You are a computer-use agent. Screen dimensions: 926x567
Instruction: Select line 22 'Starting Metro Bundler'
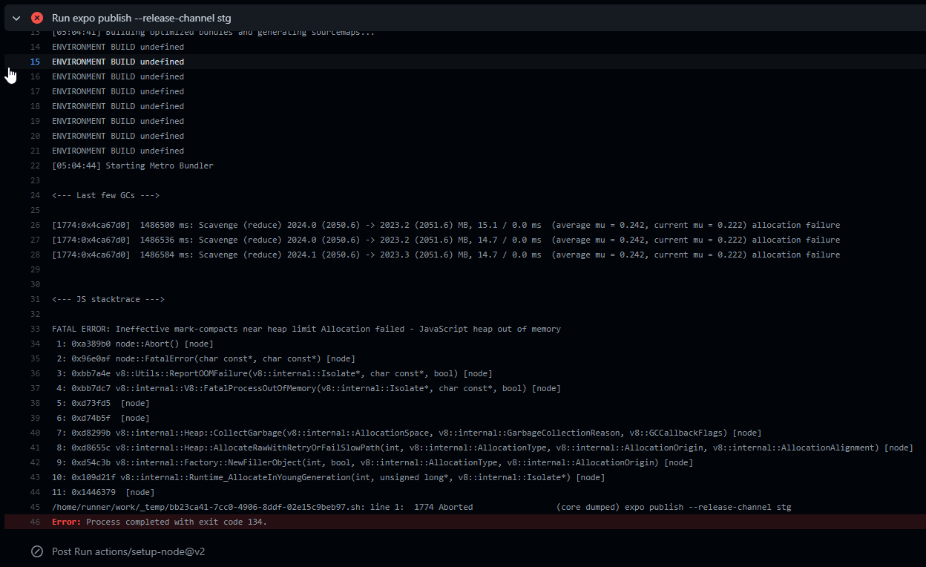pos(132,165)
